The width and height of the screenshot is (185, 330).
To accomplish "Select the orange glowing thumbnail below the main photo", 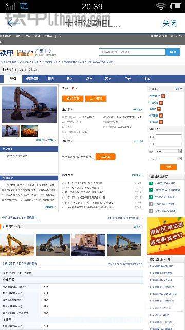I will point(30,130).
